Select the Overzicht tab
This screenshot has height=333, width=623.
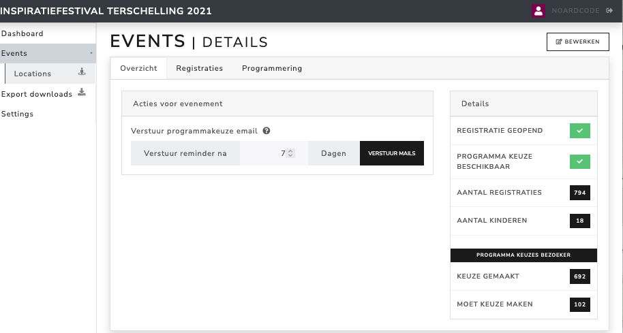pyautogui.click(x=138, y=68)
